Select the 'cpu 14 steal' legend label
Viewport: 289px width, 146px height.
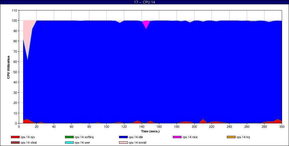pyautogui.click(x=29, y=143)
